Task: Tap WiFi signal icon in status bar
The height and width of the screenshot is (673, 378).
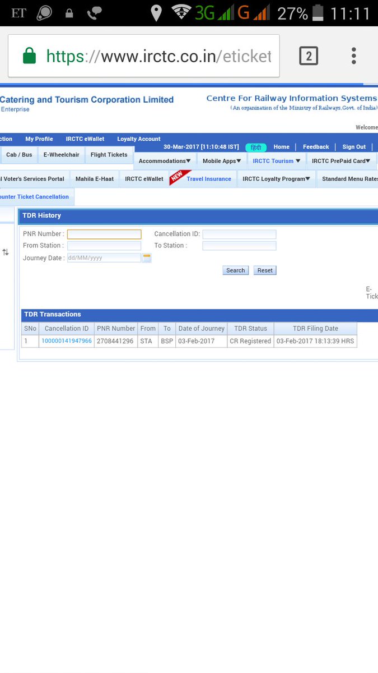Action: point(181,12)
